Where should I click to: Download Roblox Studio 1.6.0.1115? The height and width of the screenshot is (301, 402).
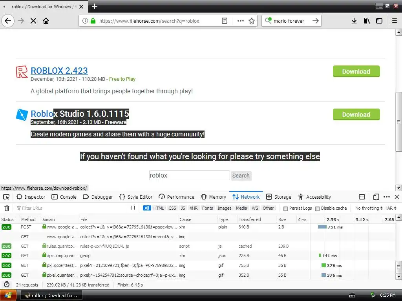point(356,114)
